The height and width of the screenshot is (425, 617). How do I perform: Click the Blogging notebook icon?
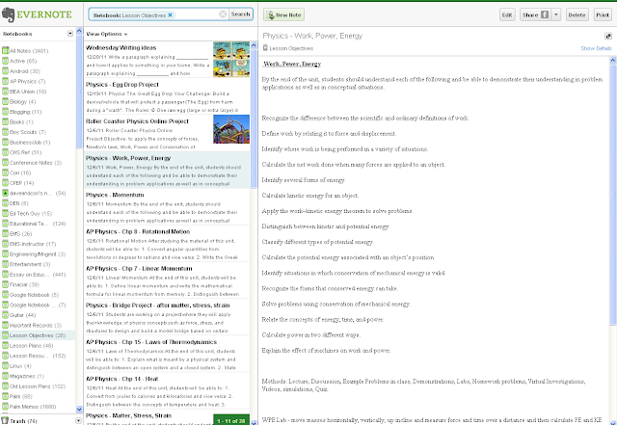5,112
